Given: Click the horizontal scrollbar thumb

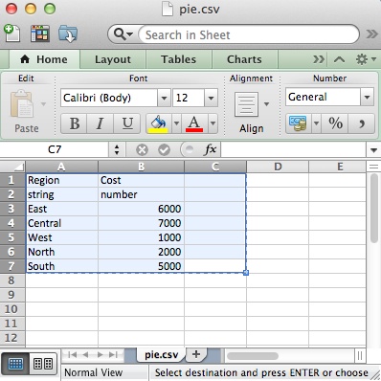Looking at the screenshot, I should click(253, 356).
